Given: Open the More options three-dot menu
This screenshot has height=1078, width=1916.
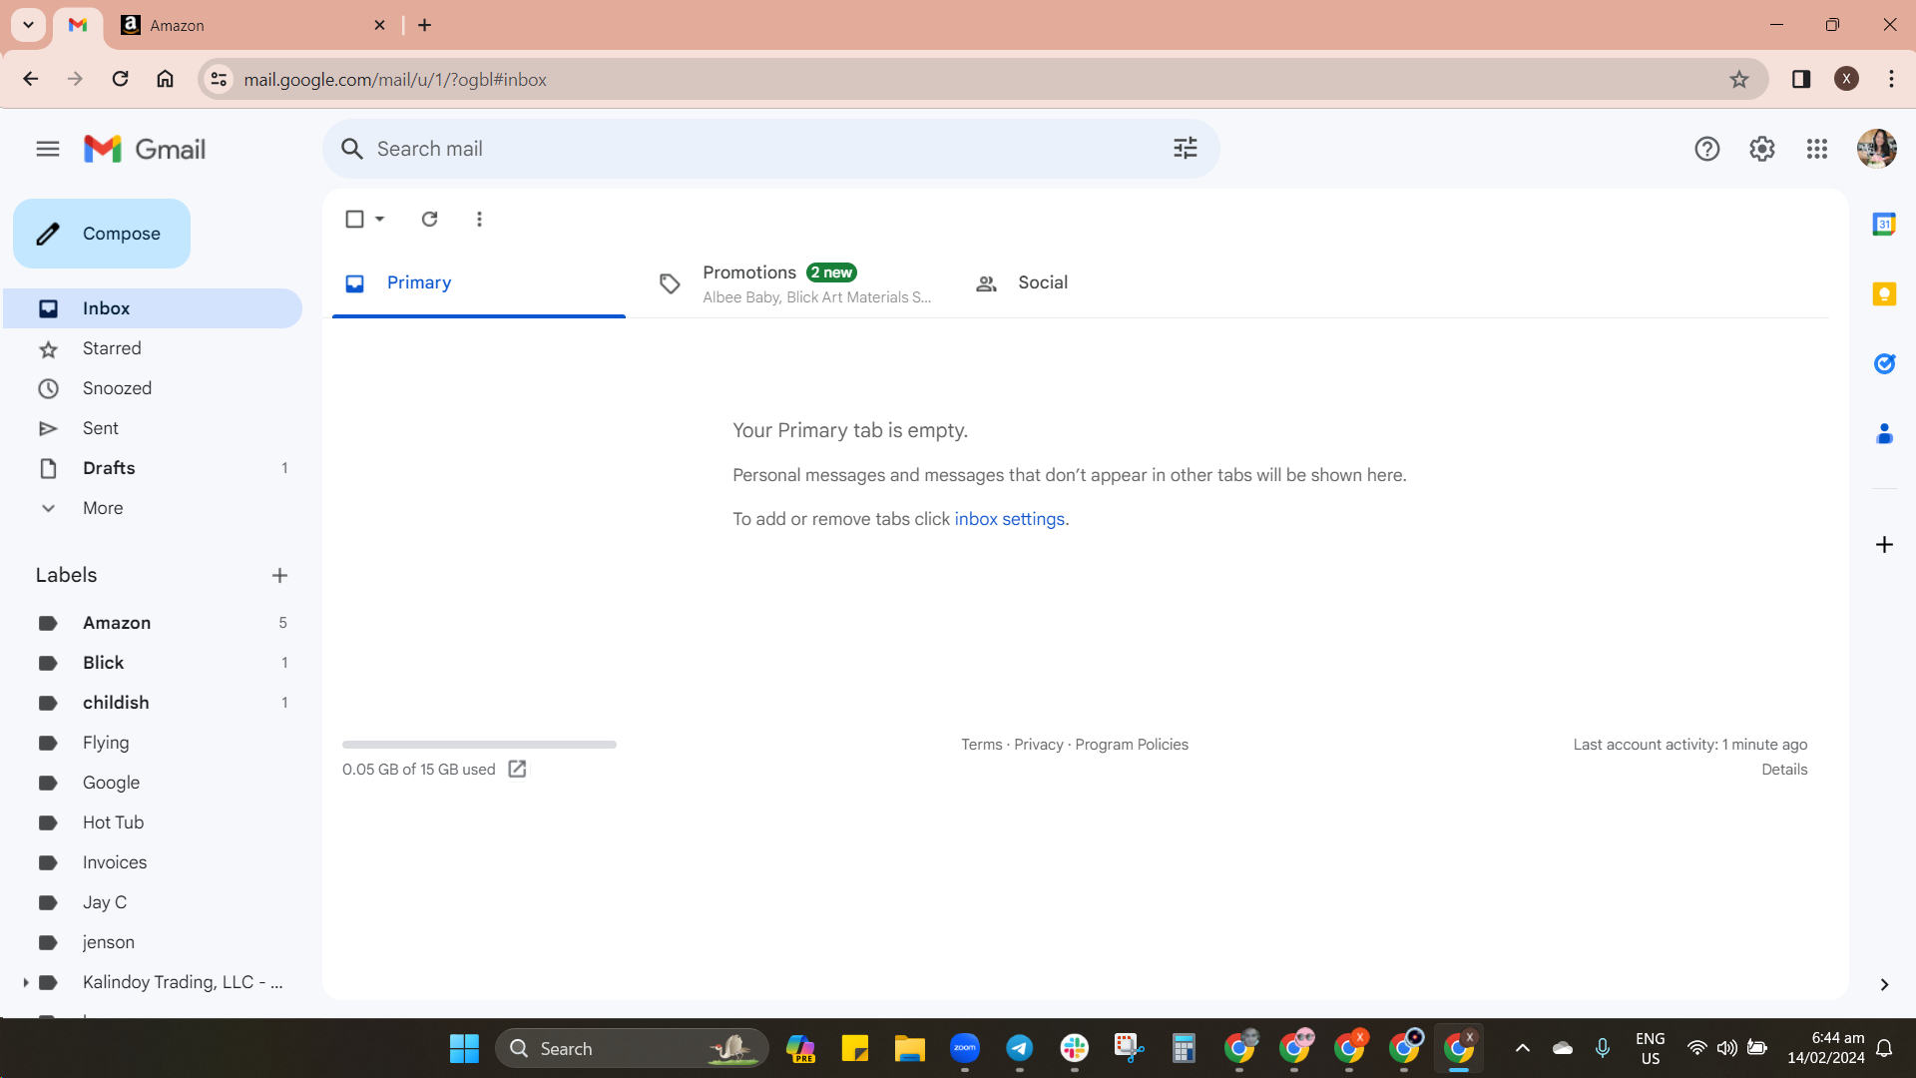Looking at the screenshot, I should 479,219.
